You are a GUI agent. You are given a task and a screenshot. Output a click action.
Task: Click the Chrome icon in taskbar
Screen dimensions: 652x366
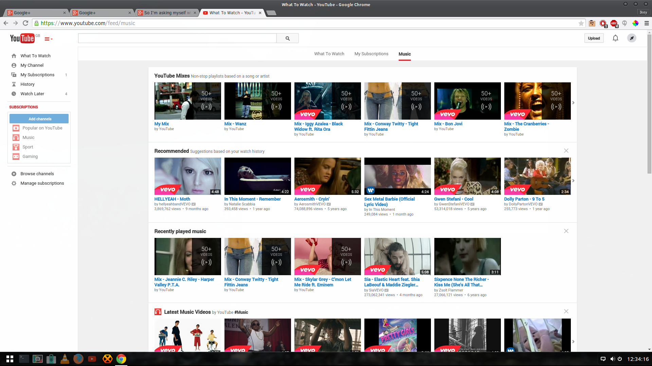click(121, 359)
